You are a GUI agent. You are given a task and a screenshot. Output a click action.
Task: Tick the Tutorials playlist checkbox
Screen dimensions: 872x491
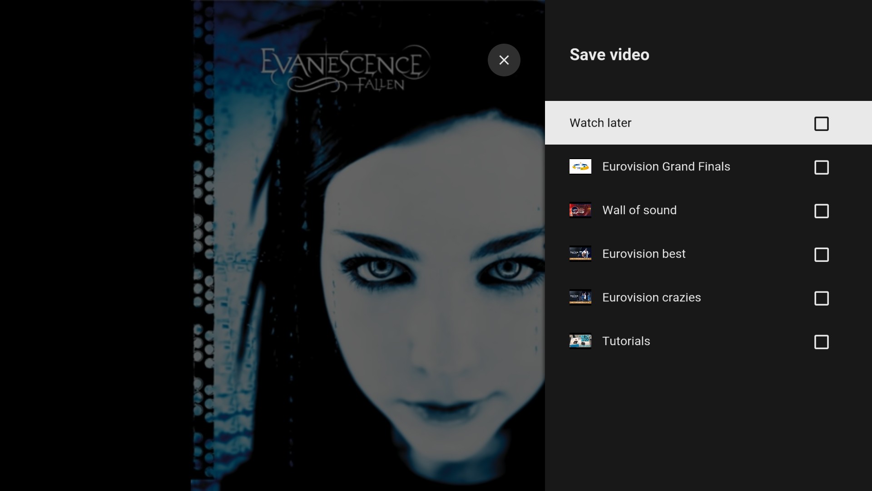click(x=821, y=342)
